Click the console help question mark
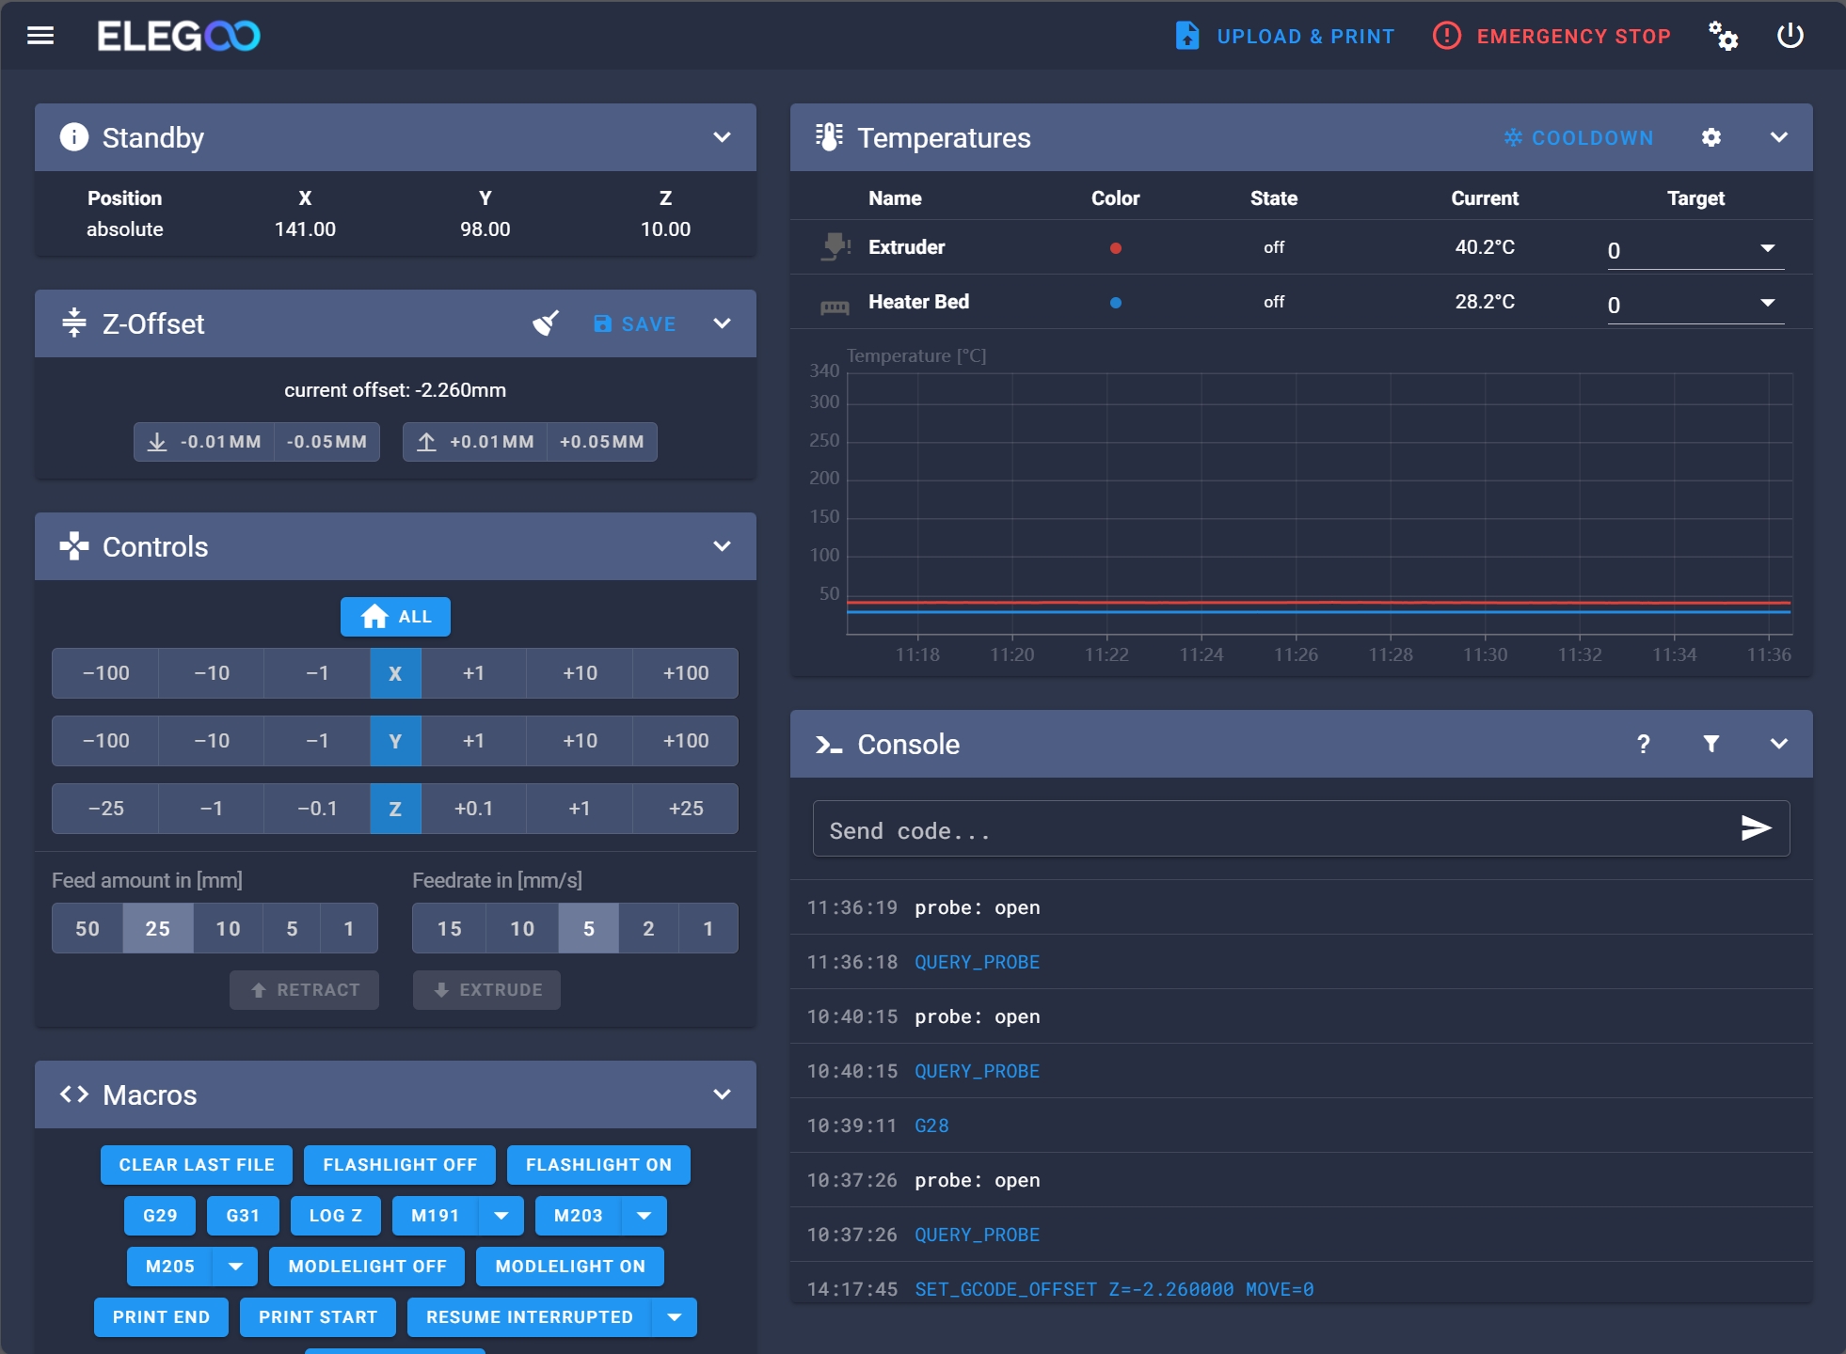Image resolution: width=1846 pixels, height=1354 pixels. pyautogui.click(x=1643, y=744)
